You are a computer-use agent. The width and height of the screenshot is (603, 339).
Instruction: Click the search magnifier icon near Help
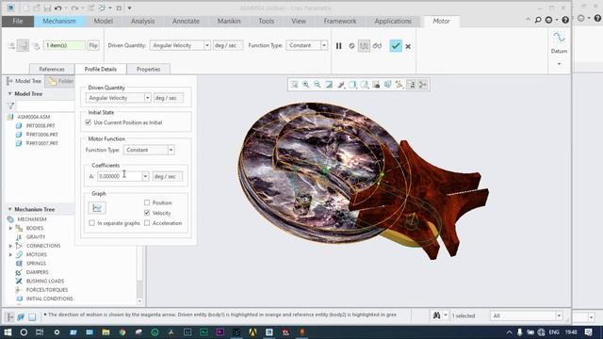[x=538, y=20]
